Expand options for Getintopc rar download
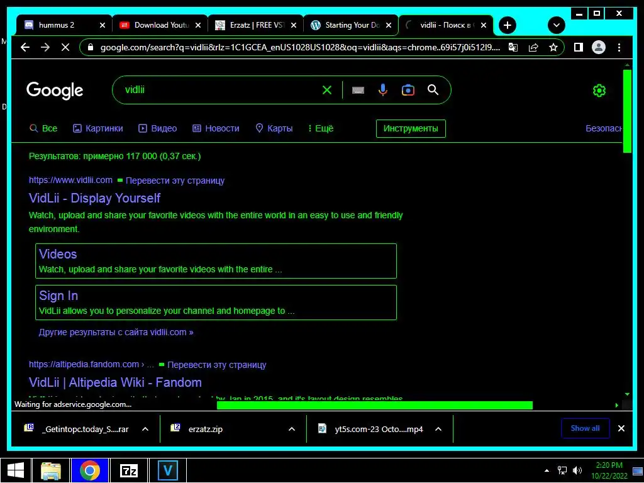Viewport: 644px width, 483px height. (145, 429)
